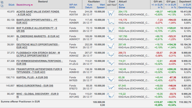The image size is (192, 108).
Task: Sort by the WP-Art column header
Action: point(73,5)
